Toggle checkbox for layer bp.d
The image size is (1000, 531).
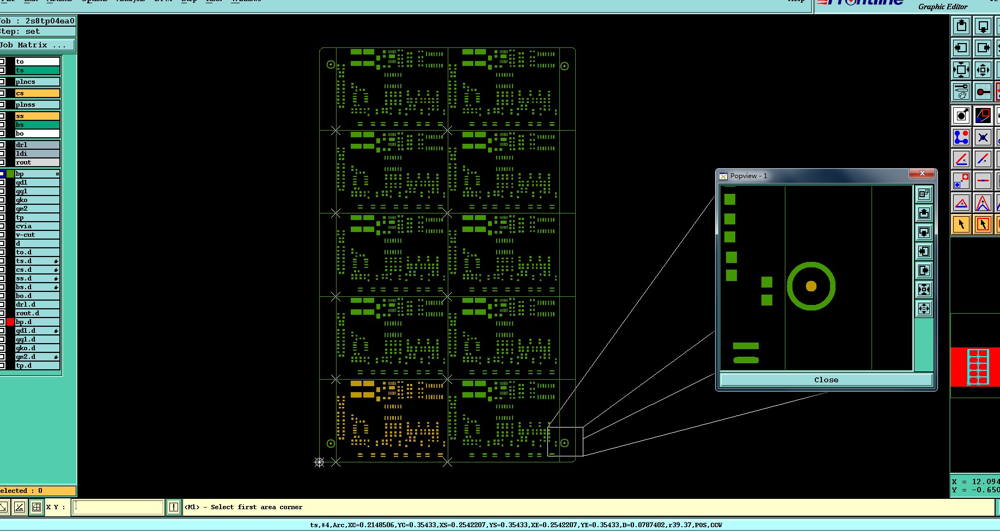(x=2, y=322)
